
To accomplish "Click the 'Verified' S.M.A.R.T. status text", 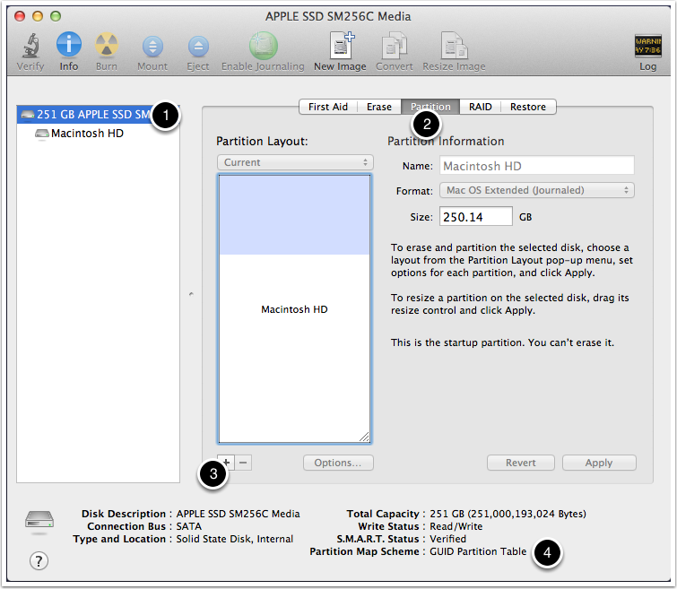I will (x=447, y=539).
